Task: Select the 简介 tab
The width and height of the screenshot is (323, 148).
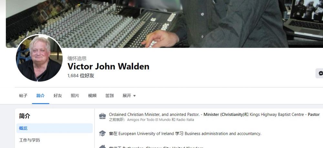Action: [41, 96]
